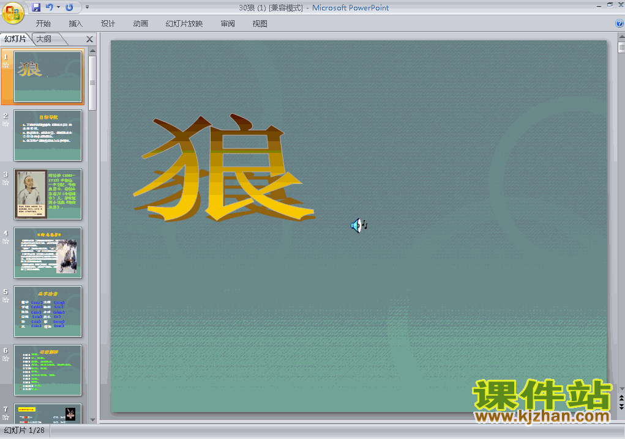Click the animation star icon under slide 7
The height and width of the screenshot is (439, 625).
pos(6,418)
